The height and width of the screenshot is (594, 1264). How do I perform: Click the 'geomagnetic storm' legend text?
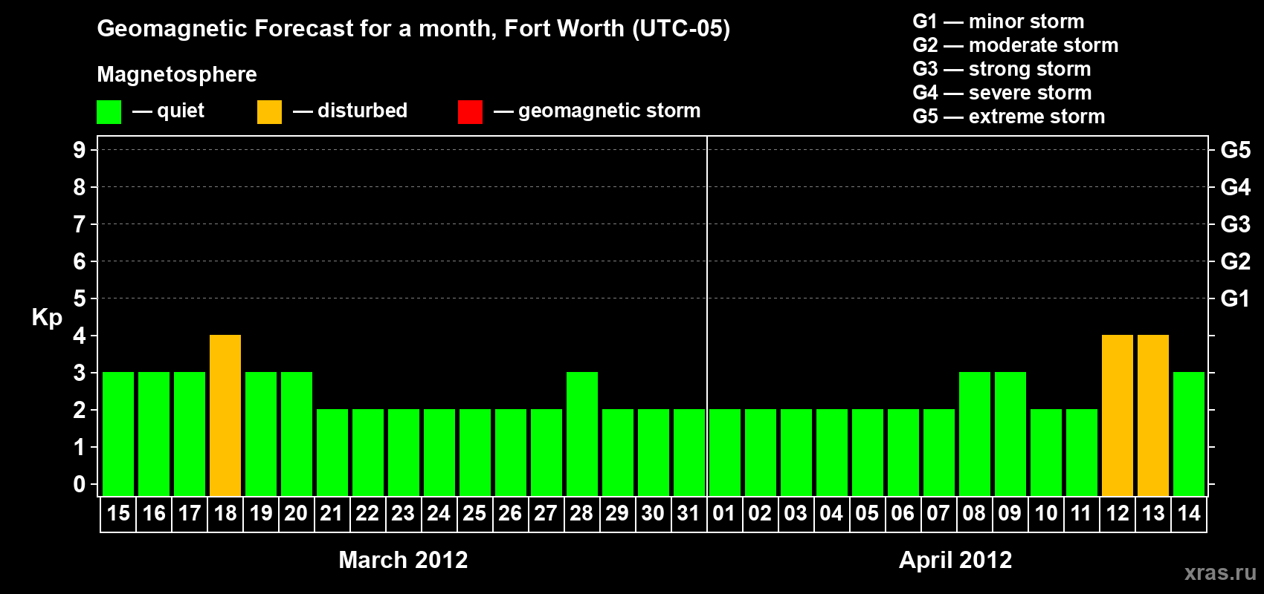click(x=609, y=111)
